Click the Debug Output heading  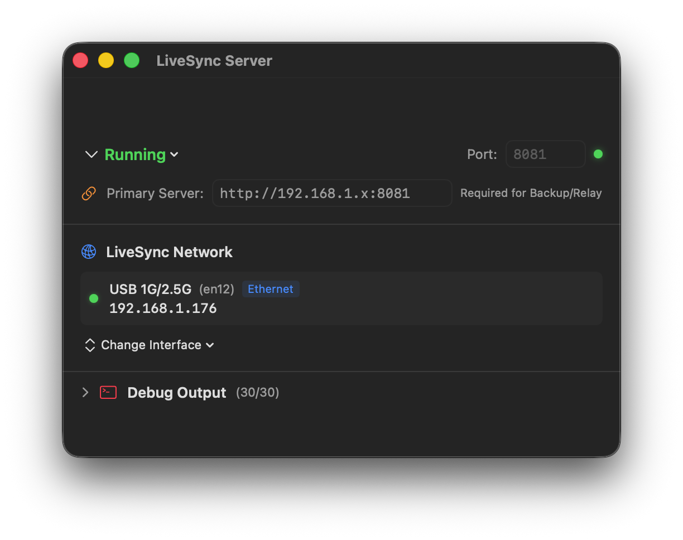(177, 393)
